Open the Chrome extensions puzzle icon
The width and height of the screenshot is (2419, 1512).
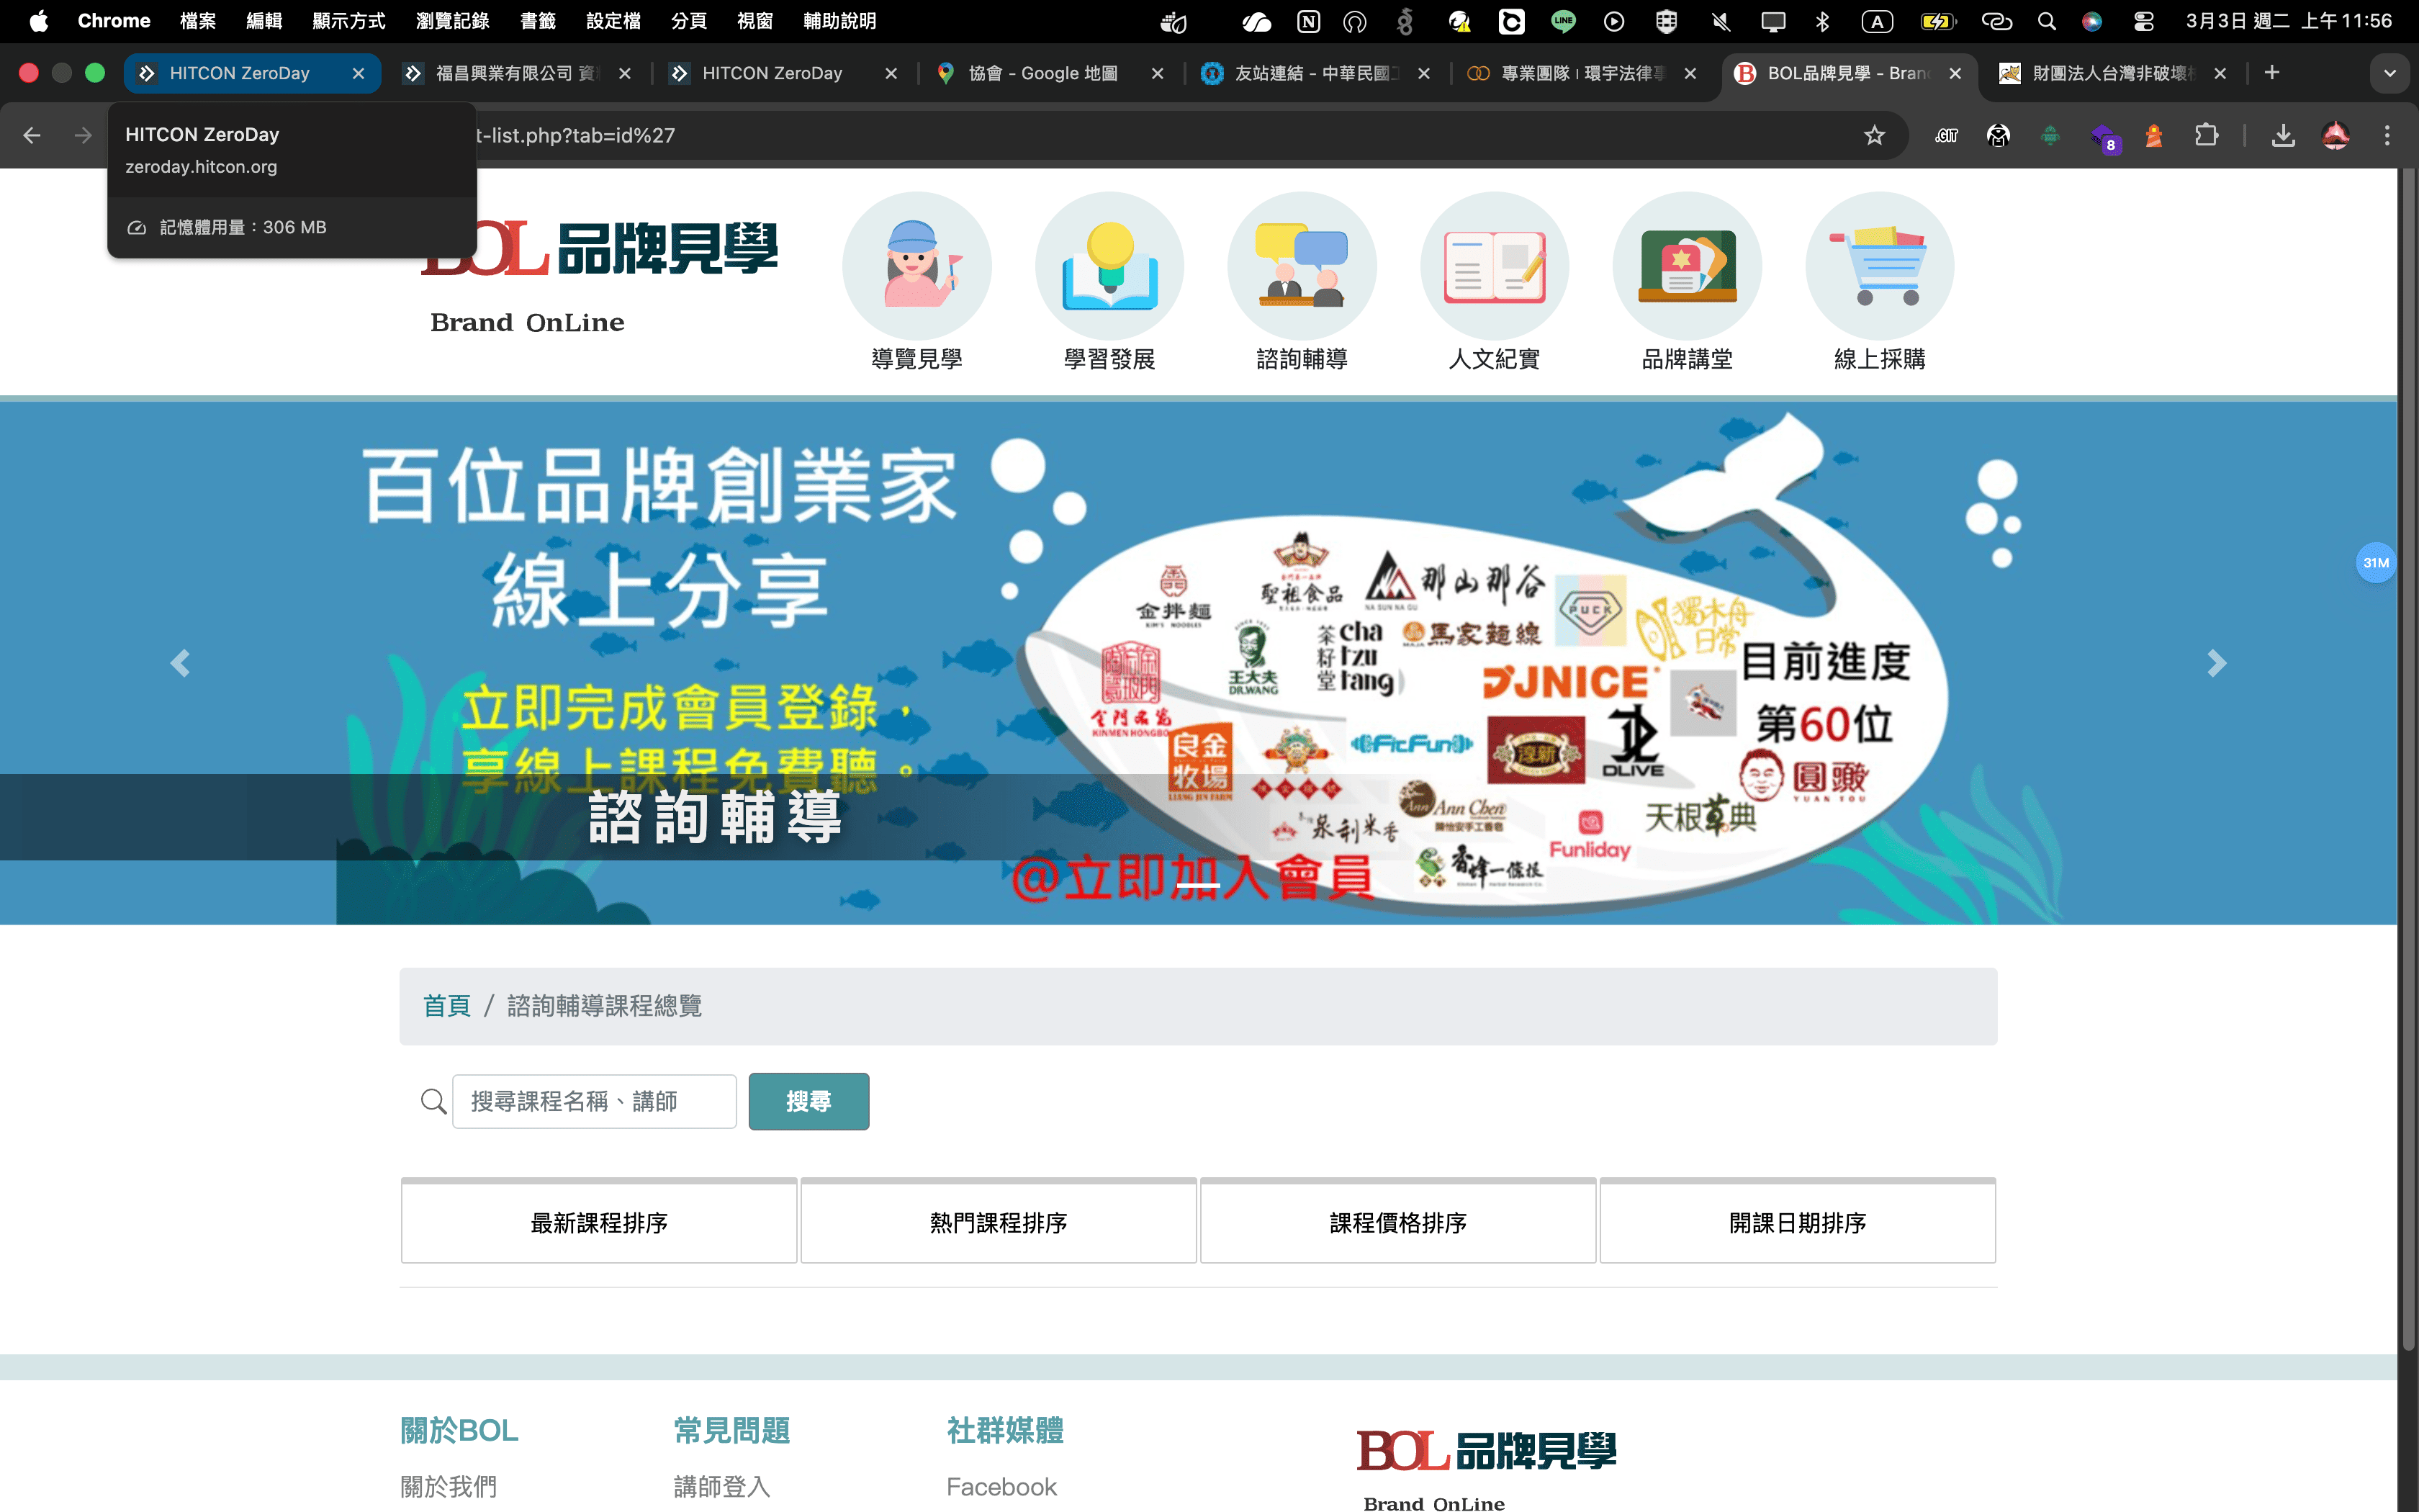[2206, 135]
